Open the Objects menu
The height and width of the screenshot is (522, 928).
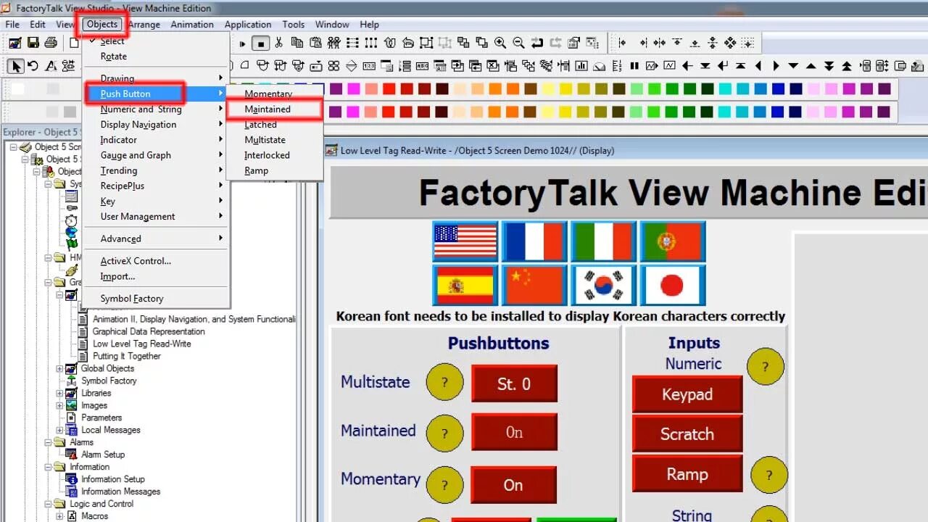(x=102, y=24)
